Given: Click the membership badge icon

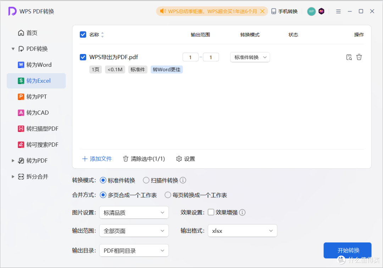Looking at the screenshot, I should (x=321, y=11).
